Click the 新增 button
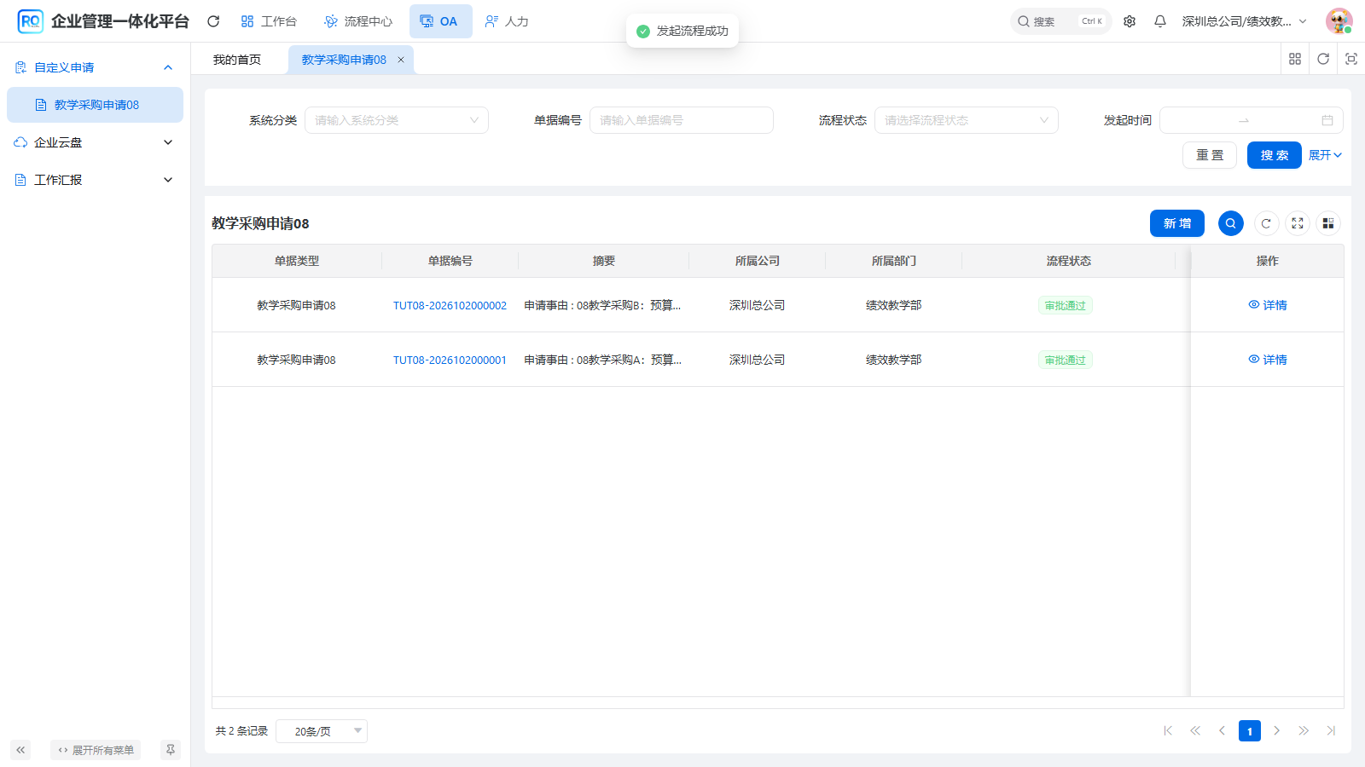Image resolution: width=1365 pixels, height=767 pixels. click(1177, 223)
